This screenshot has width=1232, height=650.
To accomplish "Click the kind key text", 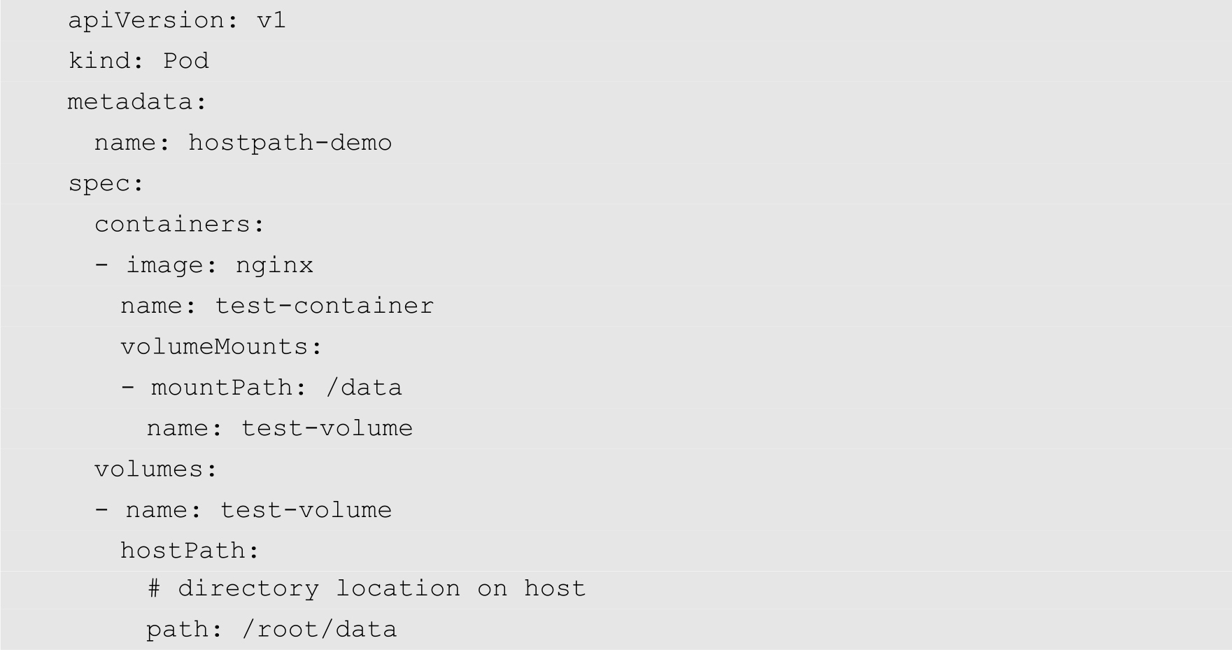I will (105, 61).
